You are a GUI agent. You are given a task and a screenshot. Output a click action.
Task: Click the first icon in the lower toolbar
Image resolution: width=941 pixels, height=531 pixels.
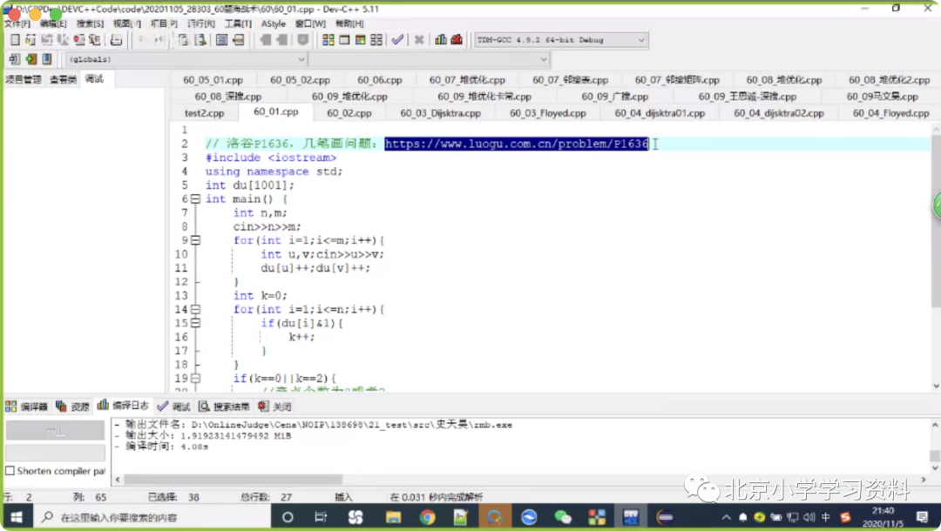[x=15, y=58]
